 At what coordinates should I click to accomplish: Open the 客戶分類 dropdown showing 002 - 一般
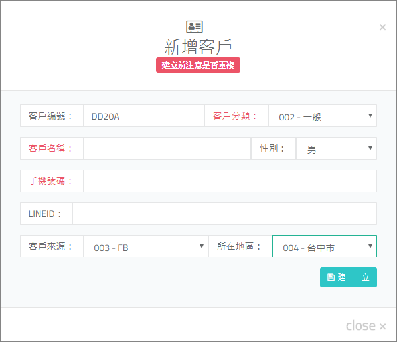[x=323, y=116]
